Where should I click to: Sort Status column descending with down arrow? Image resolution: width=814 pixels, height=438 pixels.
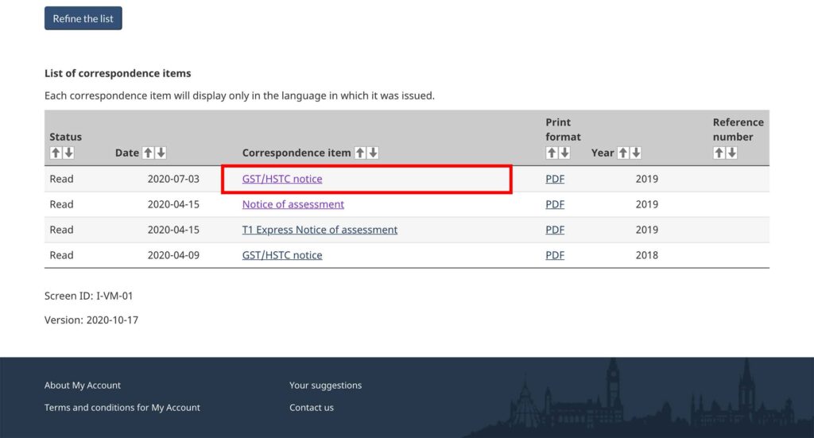coord(68,153)
